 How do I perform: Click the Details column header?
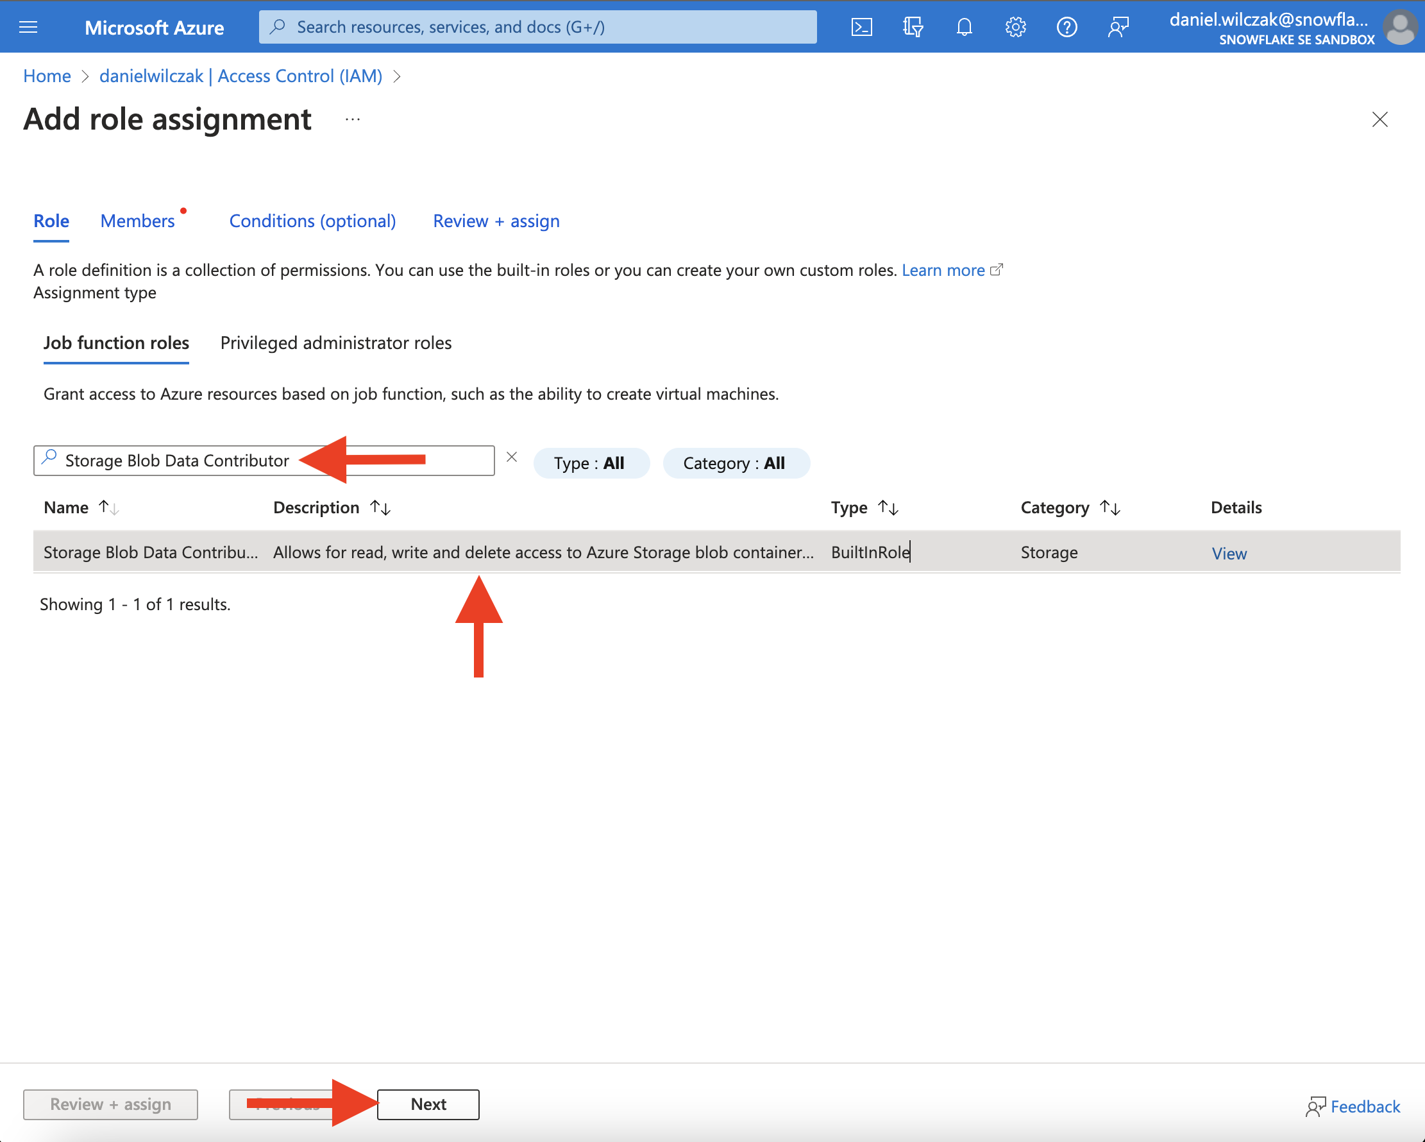pyautogui.click(x=1236, y=508)
